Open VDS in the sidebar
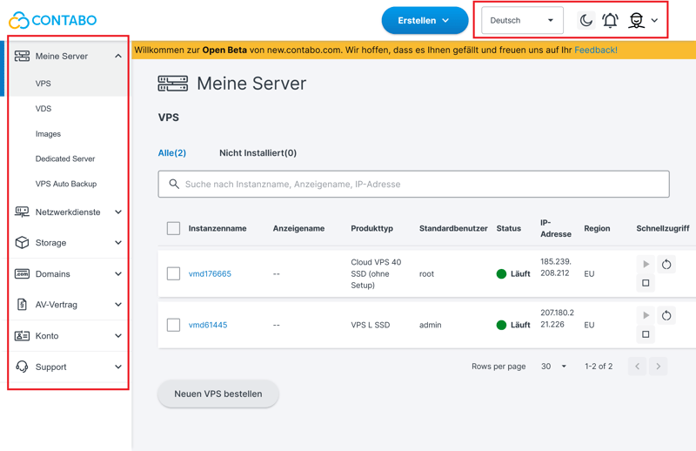This screenshot has width=696, height=451. point(43,109)
